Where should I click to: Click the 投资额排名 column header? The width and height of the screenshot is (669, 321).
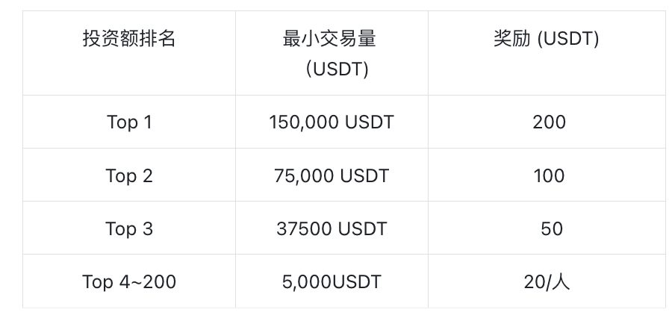pos(129,53)
